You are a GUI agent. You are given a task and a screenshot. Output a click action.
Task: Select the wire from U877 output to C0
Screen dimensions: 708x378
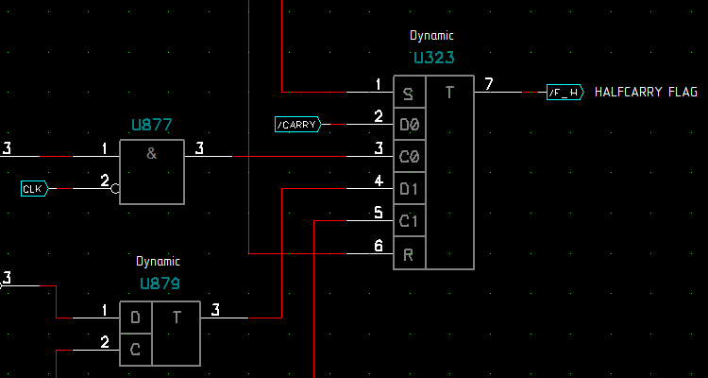click(283, 157)
